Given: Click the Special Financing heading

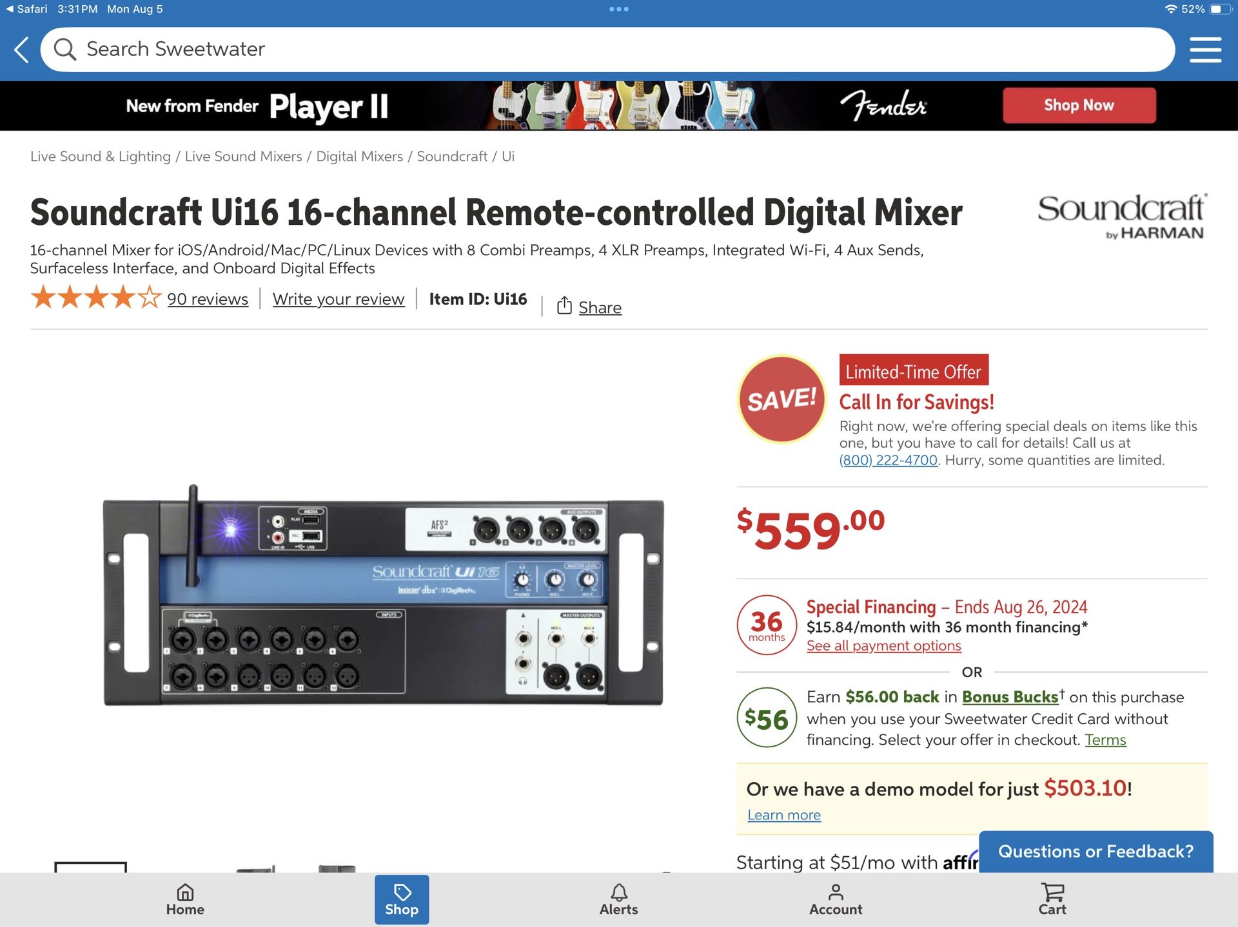Looking at the screenshot, I should point(871,607).
